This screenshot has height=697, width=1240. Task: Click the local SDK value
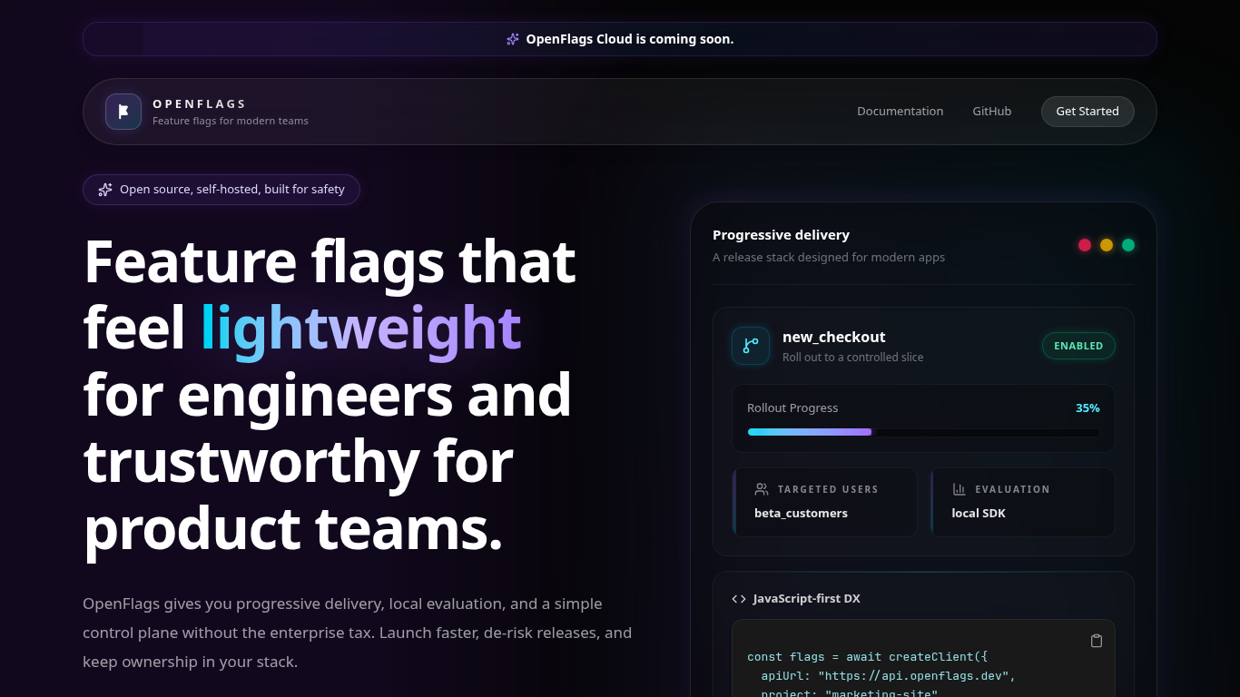(979, 514)
